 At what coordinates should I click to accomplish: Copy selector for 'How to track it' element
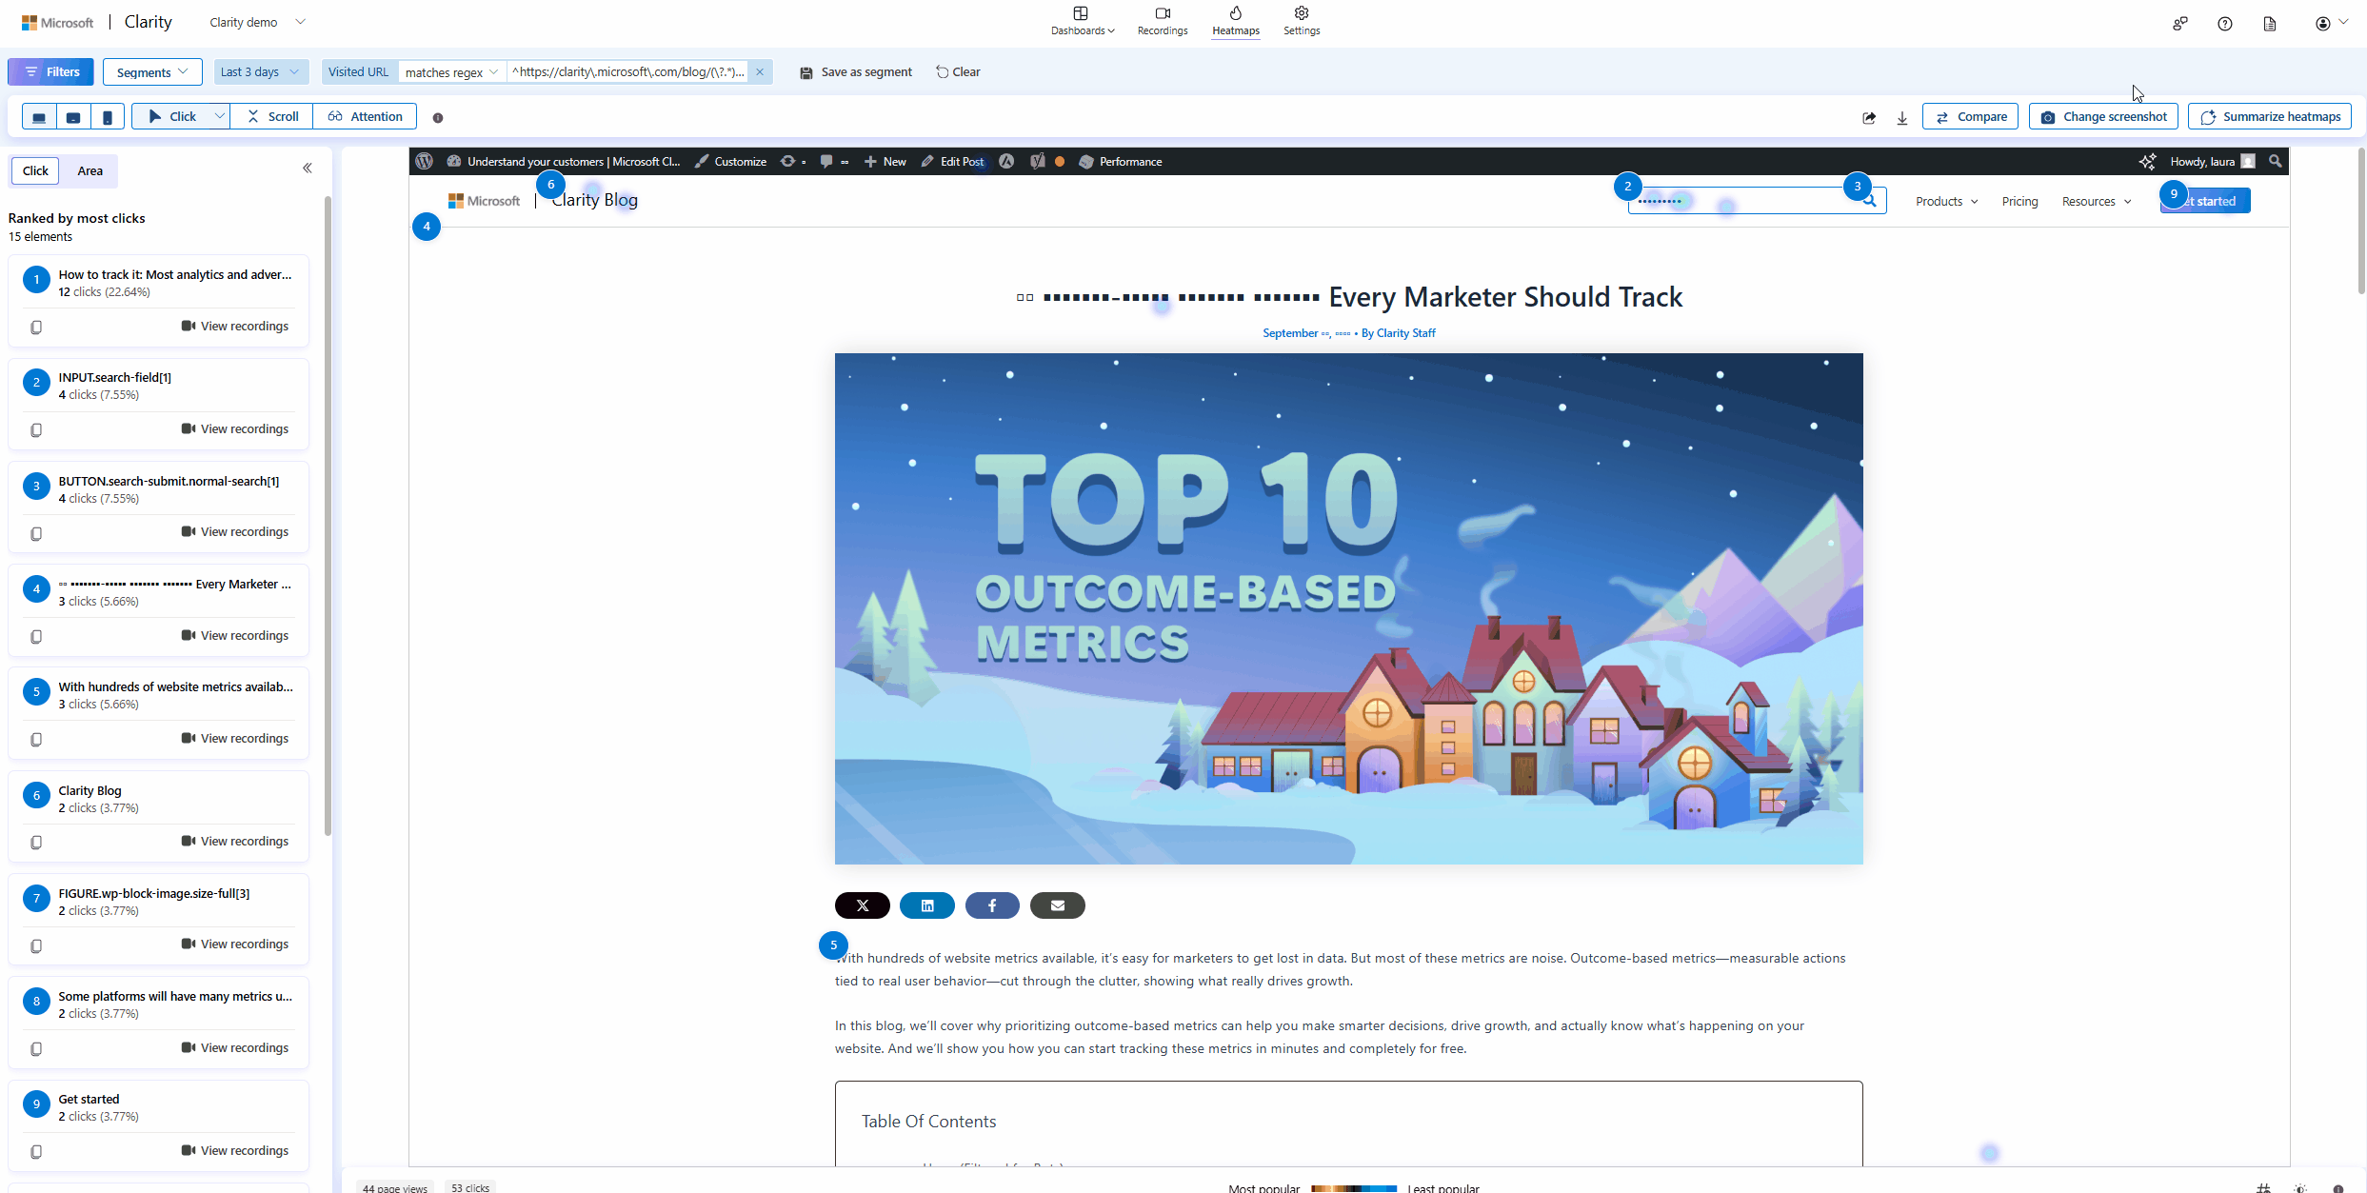click(36, 328)
